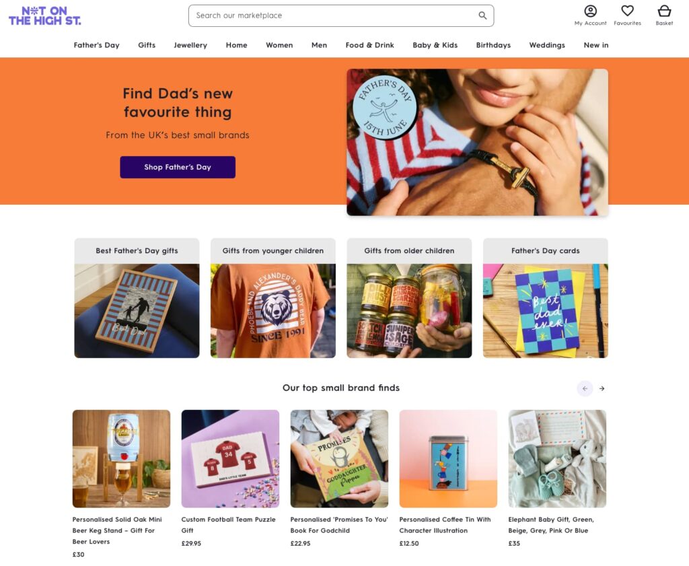Screen dimensions: 689x566
Task: Click the Shop Father's Day button
Action: coord(178,167)
